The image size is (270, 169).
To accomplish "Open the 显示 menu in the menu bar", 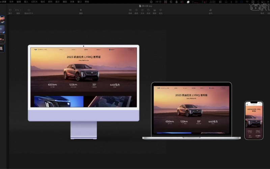I will 57,2.
